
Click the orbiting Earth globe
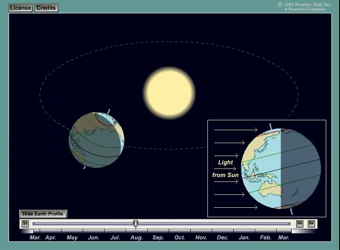tap(96, 140)
